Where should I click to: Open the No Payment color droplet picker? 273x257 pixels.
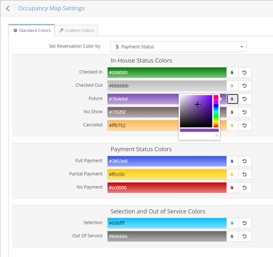[232, 187]
